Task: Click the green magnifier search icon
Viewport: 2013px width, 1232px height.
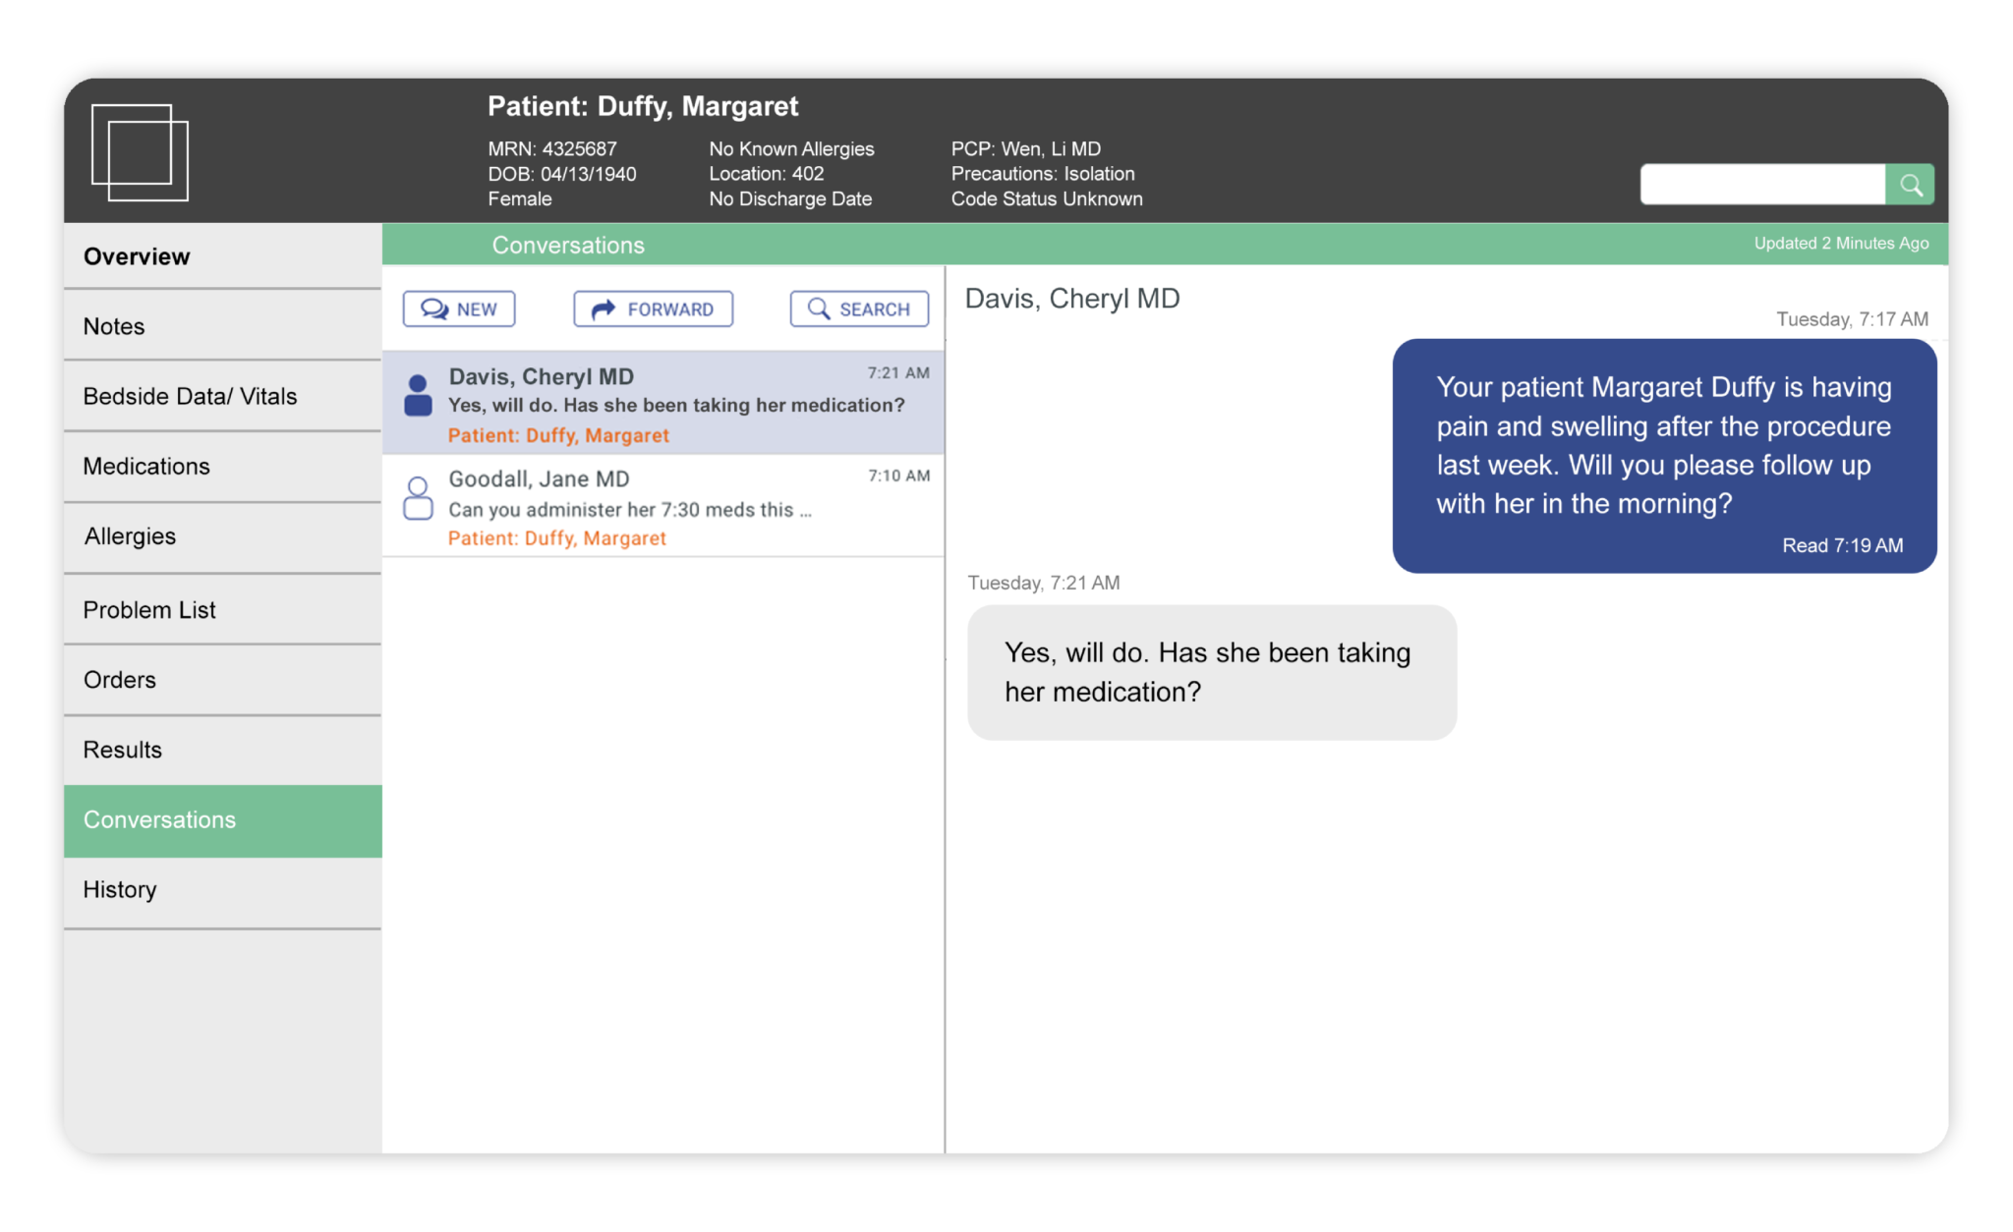Action: (1910, 185)
